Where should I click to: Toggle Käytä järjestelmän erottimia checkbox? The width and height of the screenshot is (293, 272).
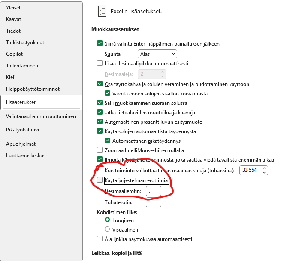[x=100, y=180]
